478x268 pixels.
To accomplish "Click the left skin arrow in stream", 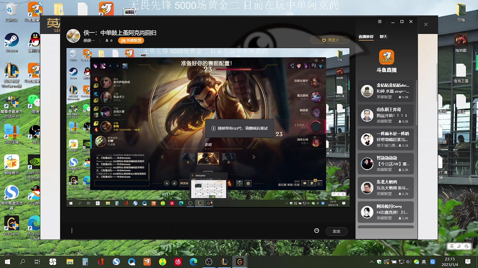I will 162,157.
